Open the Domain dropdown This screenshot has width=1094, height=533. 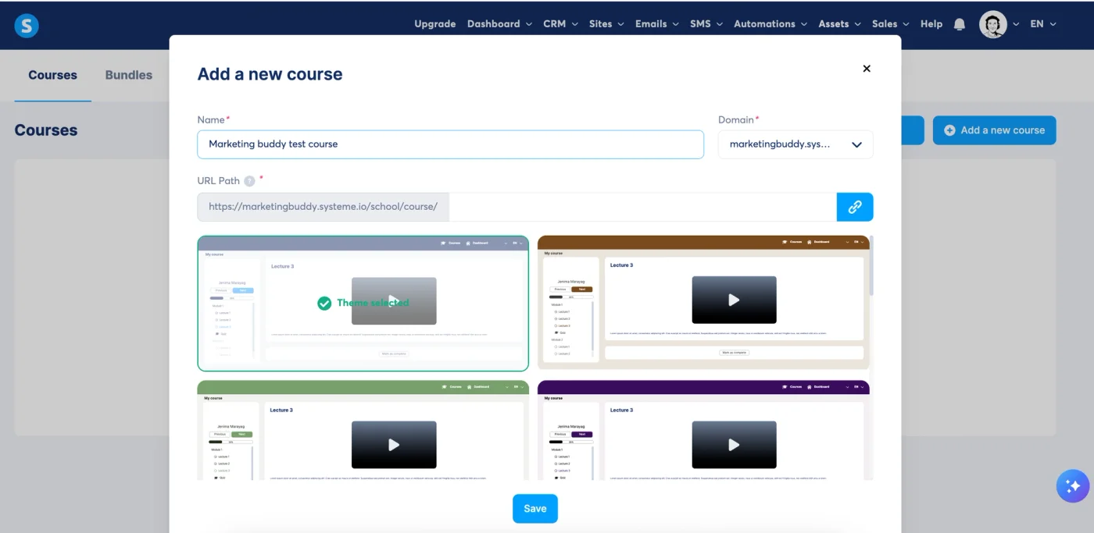[794, 144]
